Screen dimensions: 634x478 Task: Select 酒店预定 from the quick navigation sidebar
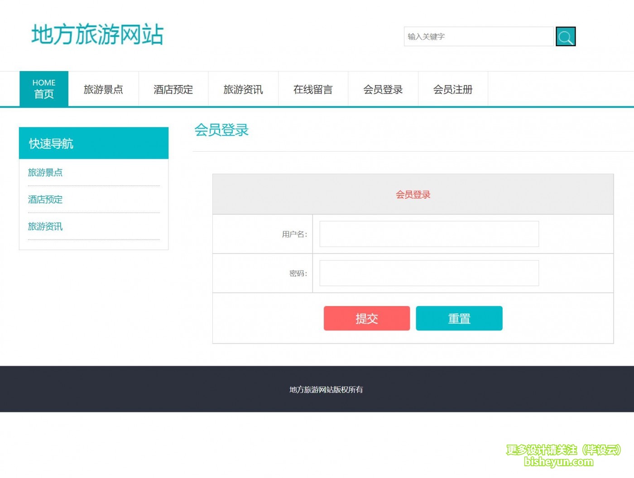click(45, 200)
